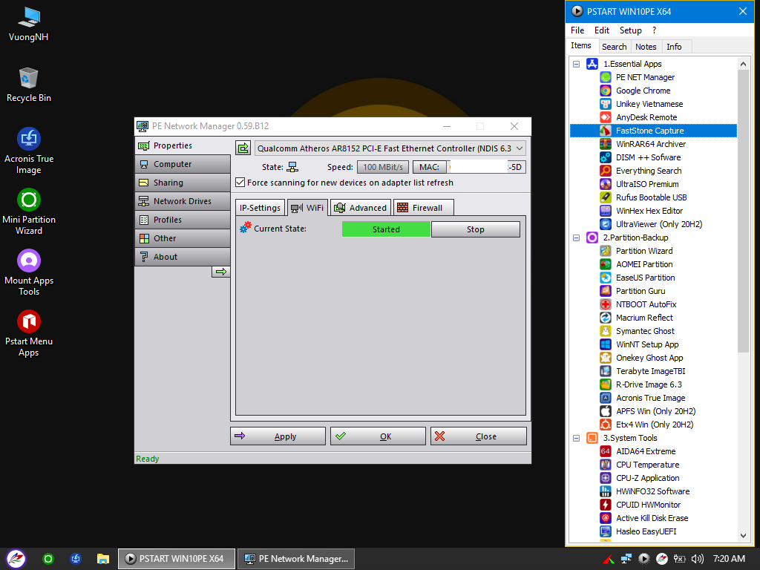Click the PE Network Manager taskbar button
The width and height of the screenshot is (760, 570).
[x=296, y=559]
